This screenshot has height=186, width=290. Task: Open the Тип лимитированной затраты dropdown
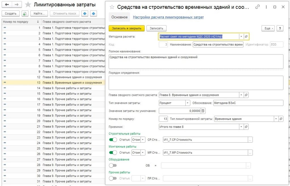(x=276, y=119)
